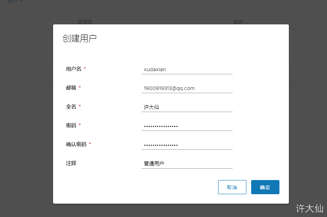Click the 全名 field label

71,107
